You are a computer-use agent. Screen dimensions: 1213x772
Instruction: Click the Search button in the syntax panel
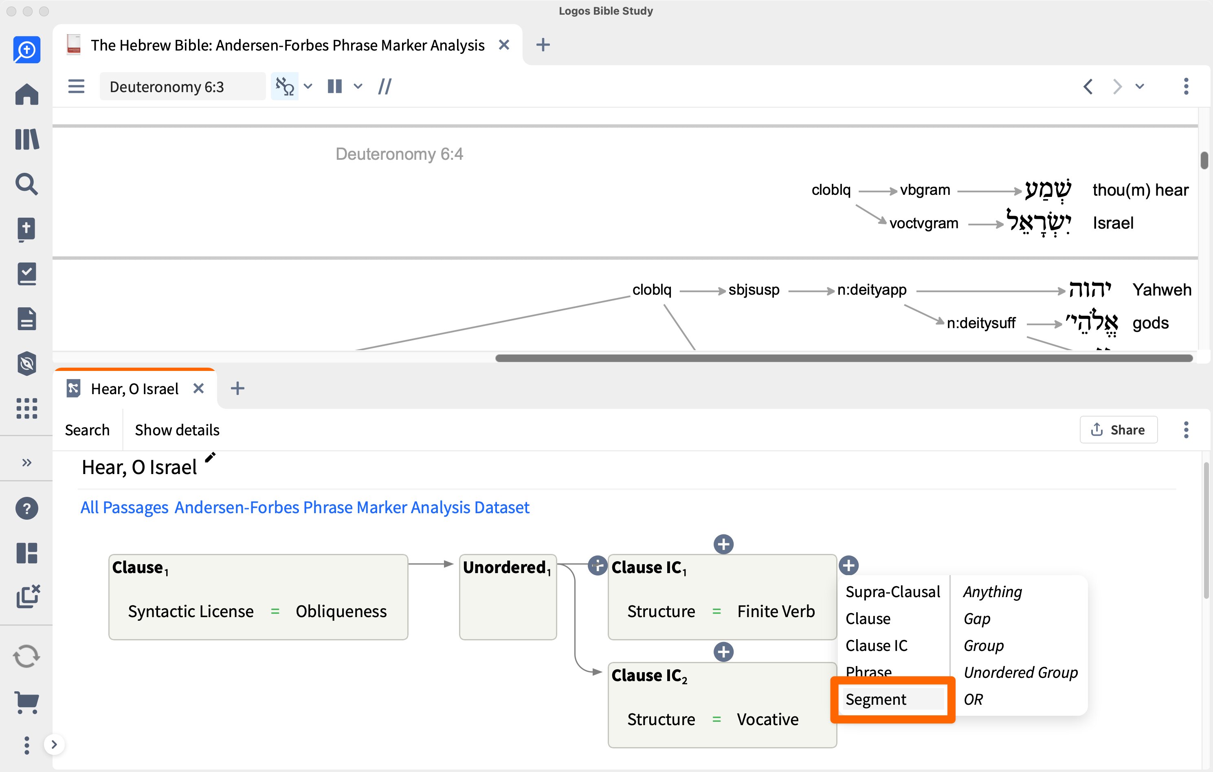point(87,430)
